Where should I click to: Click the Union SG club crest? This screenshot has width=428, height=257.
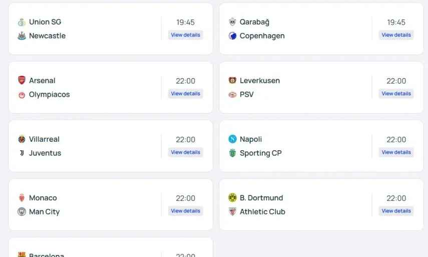pos(22,22)
